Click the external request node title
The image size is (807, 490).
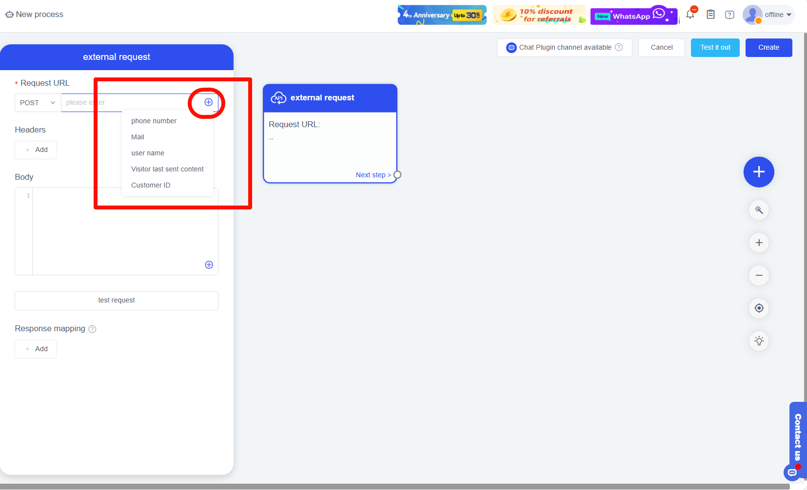322,98
